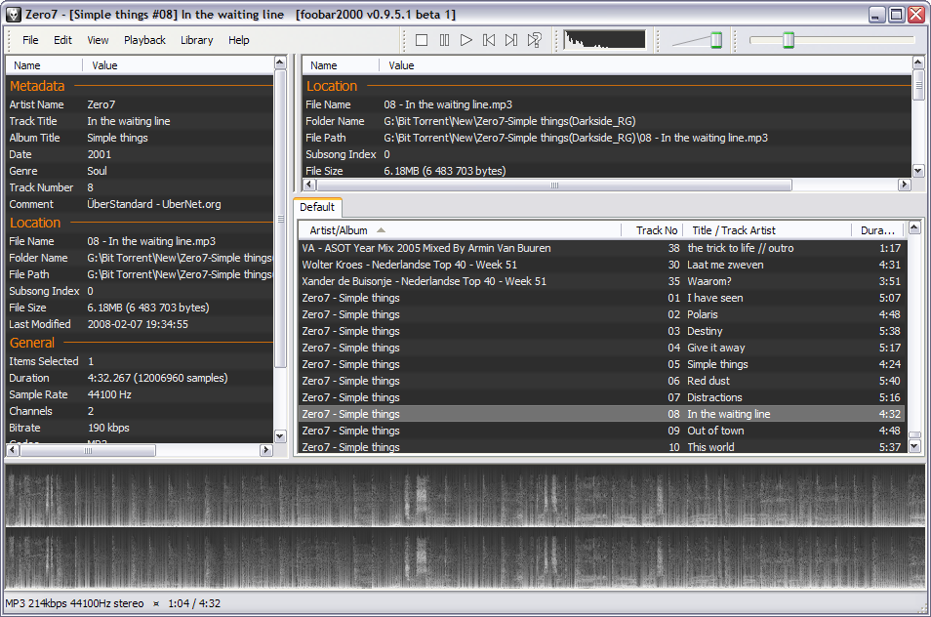Screen dimensions: 931x617
Task: Sort playlist by Artist/Album column header
Action: tap(339, 230)
